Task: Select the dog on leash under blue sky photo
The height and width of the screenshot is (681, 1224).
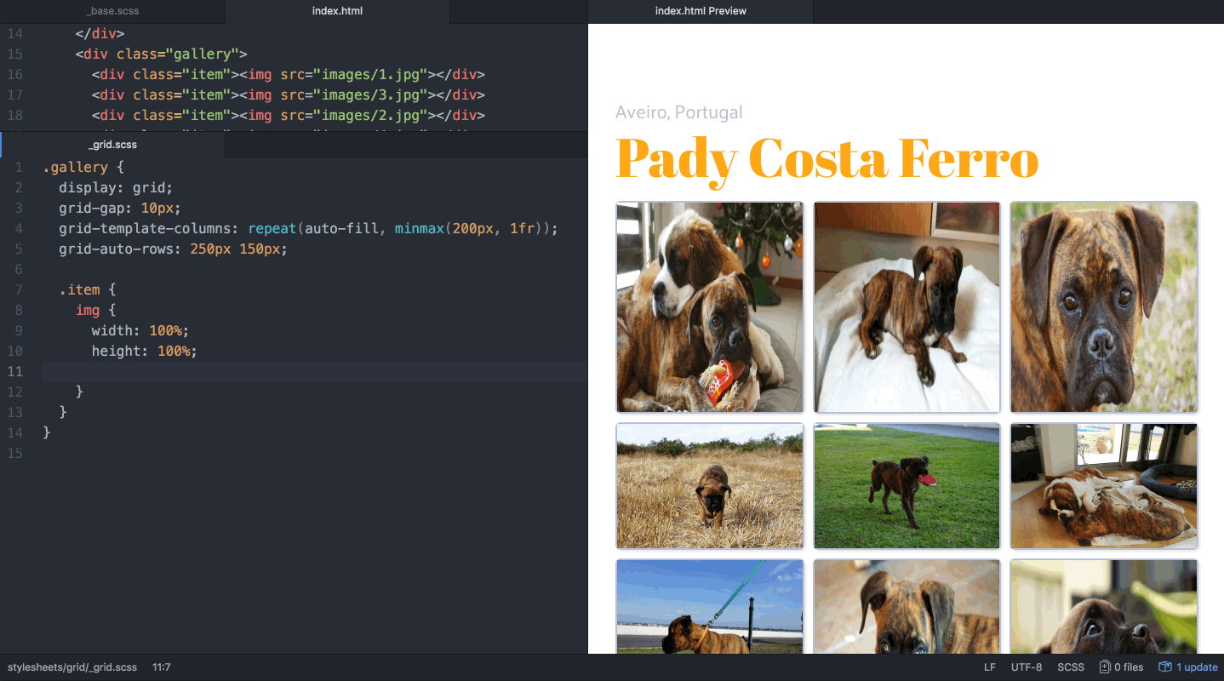Action: click(x=710, y=606)
